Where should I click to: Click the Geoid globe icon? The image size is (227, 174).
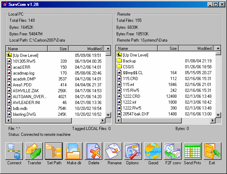click(153, 151)
